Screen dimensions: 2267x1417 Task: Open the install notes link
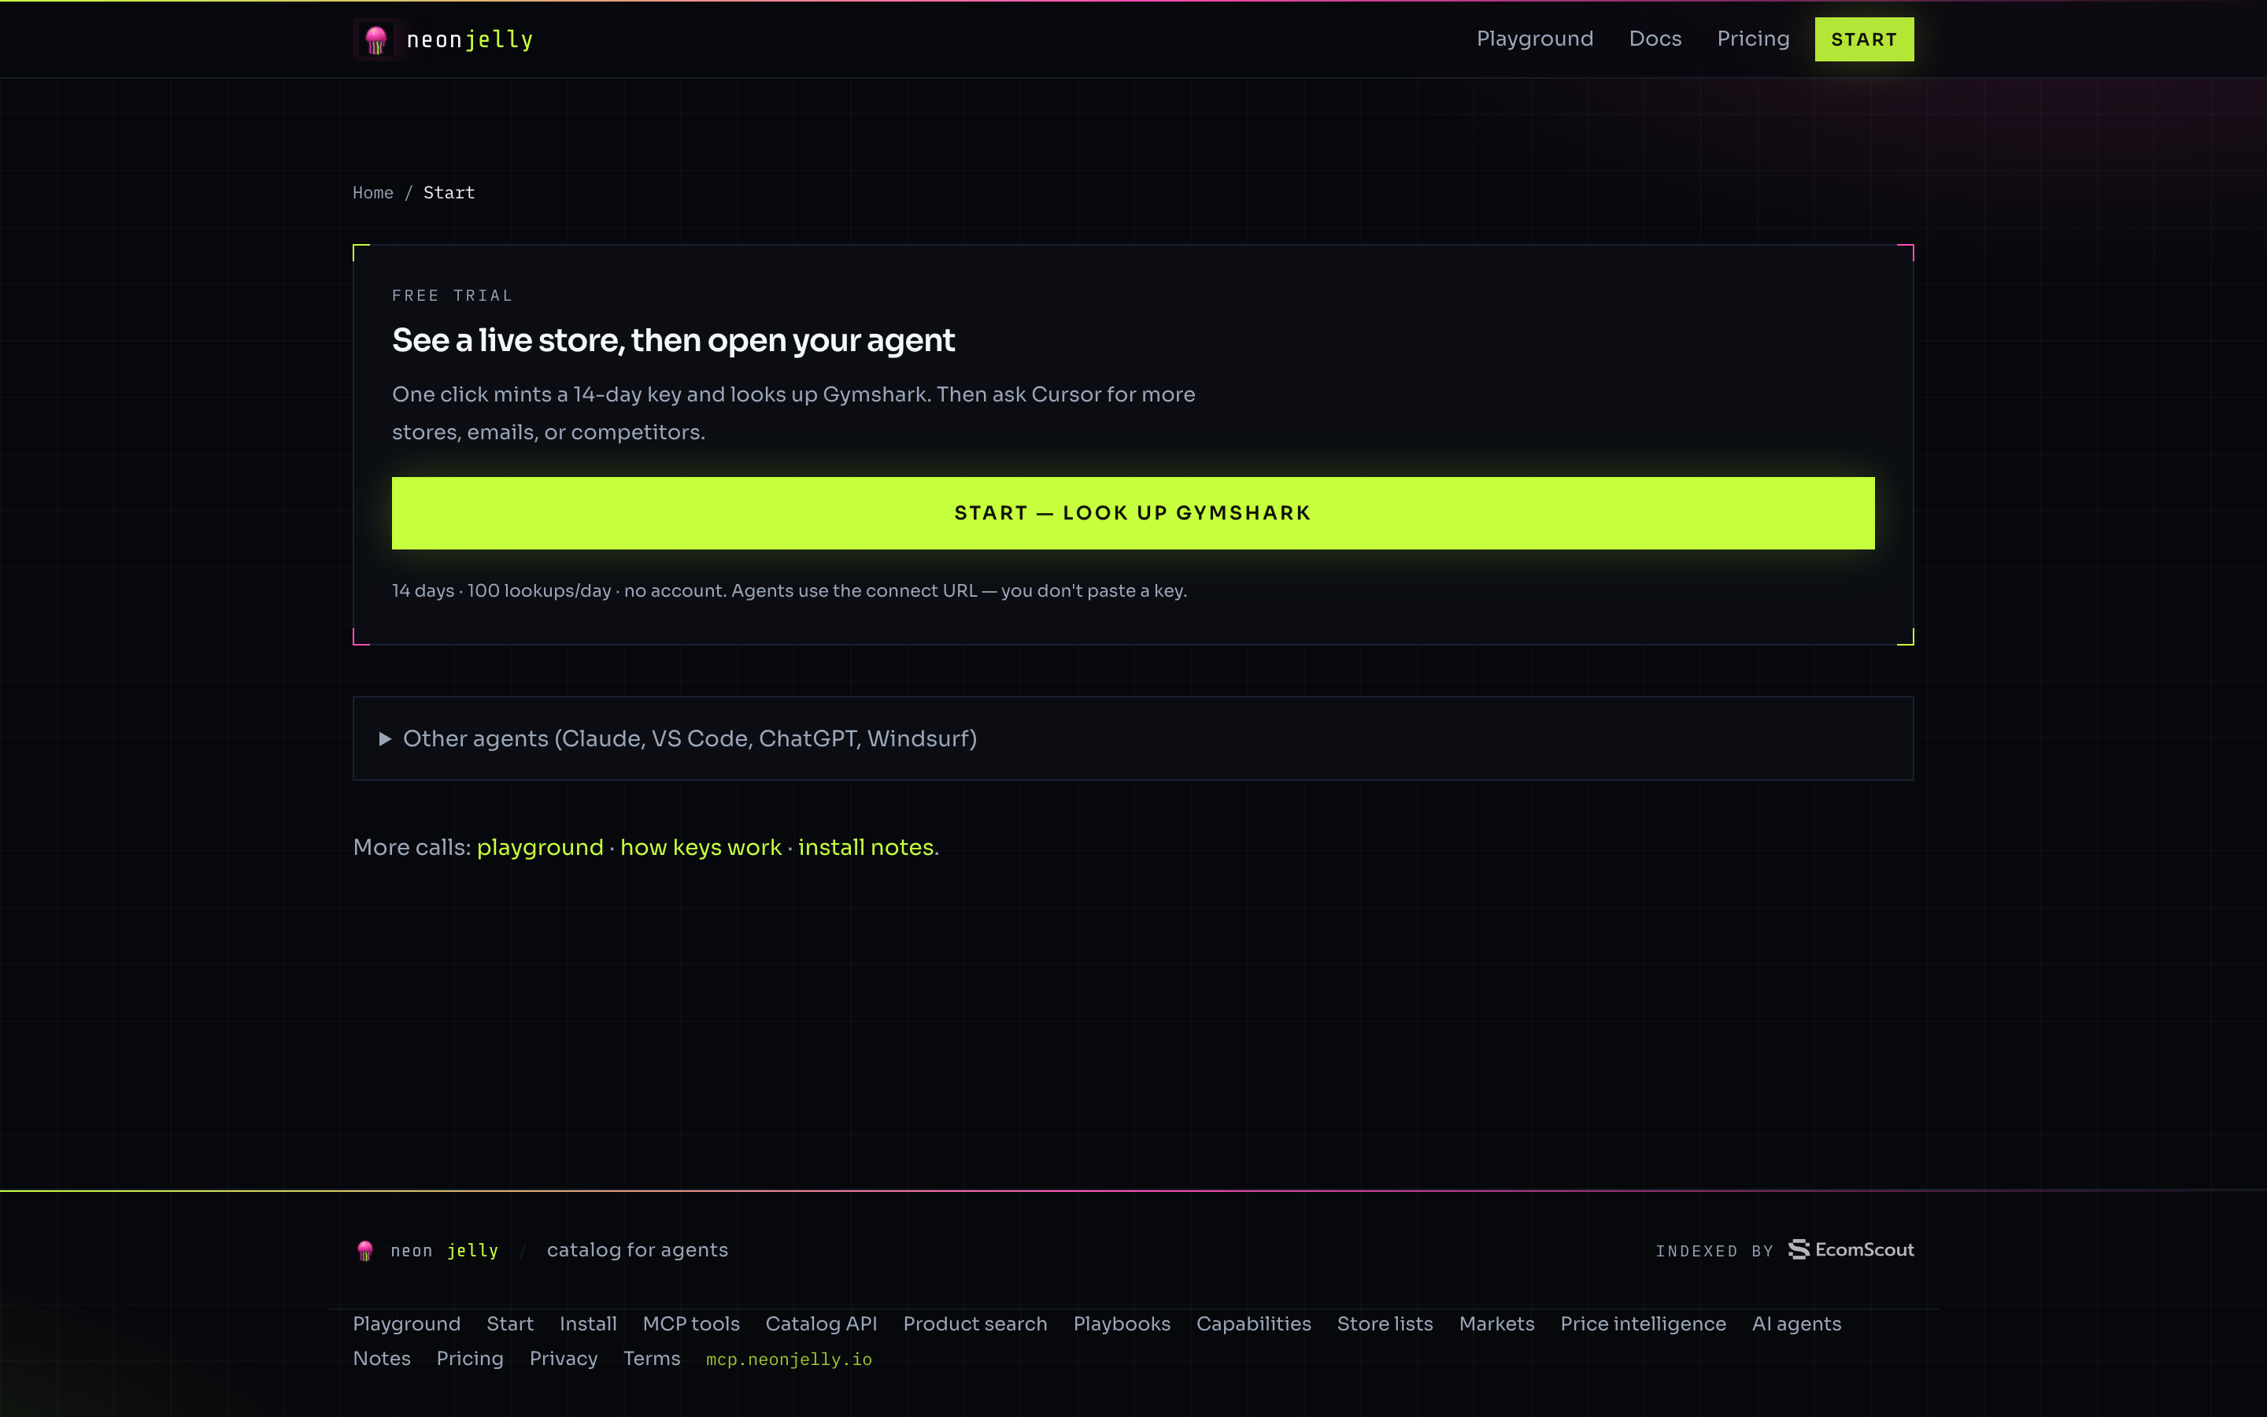[866, 847]
